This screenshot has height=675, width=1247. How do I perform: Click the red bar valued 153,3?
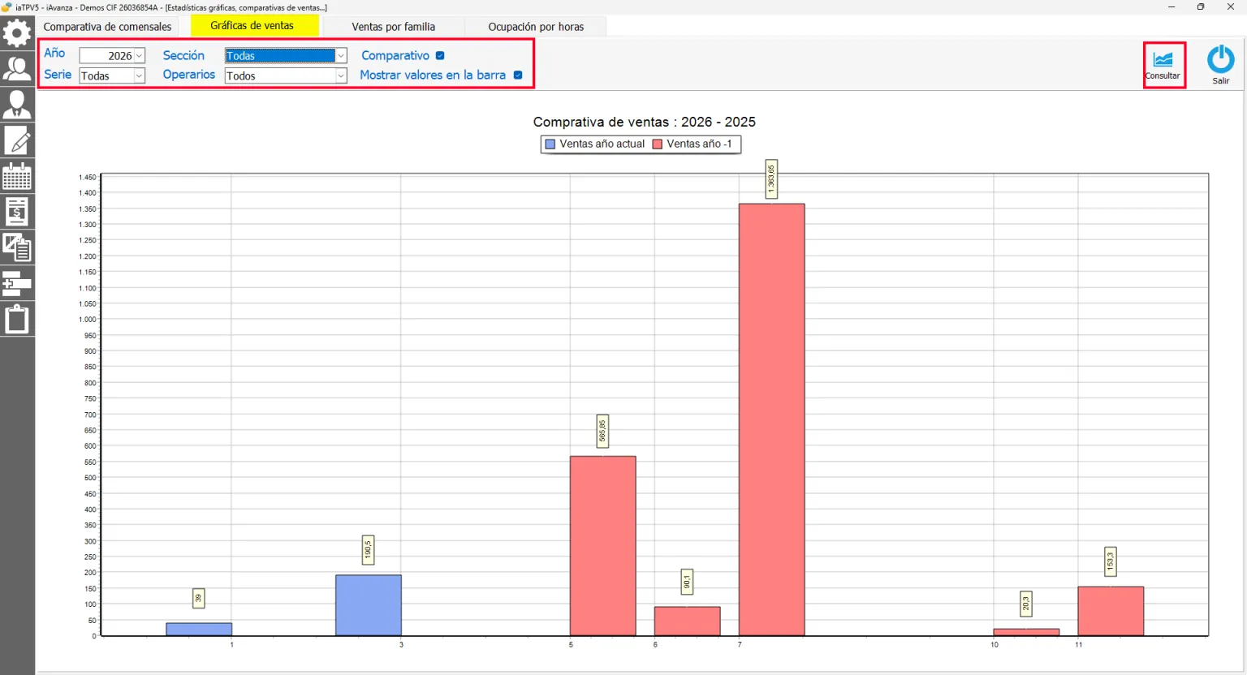pyautogui.click(x=1111, y=611)
